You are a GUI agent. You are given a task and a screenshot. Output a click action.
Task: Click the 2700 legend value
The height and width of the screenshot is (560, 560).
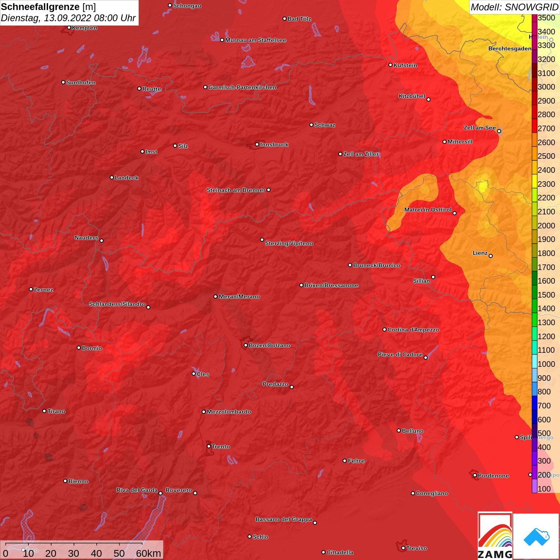pos(546,128)
